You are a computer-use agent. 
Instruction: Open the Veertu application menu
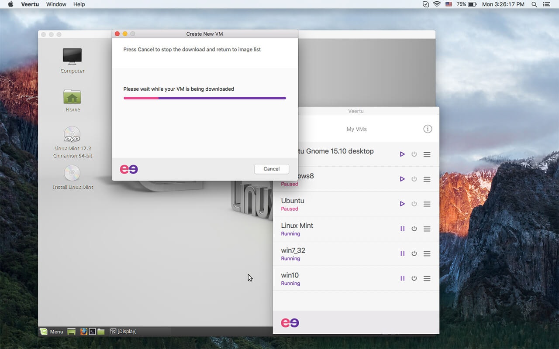click(30, 4)
